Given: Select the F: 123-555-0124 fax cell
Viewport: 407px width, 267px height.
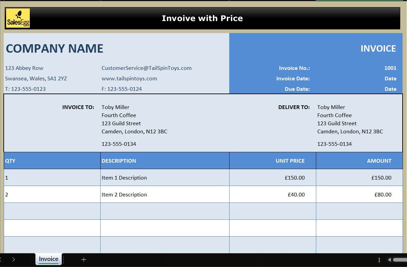Looking at the screenshot, I should point(122,89).
